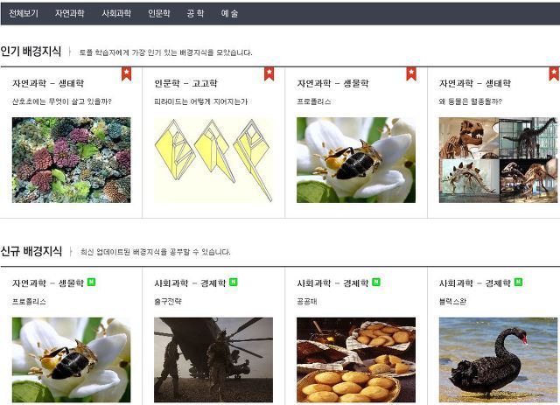Screen dimensions: 560x405
Task: Select the 사회과학 navigation tab
Action: (116, 14)
